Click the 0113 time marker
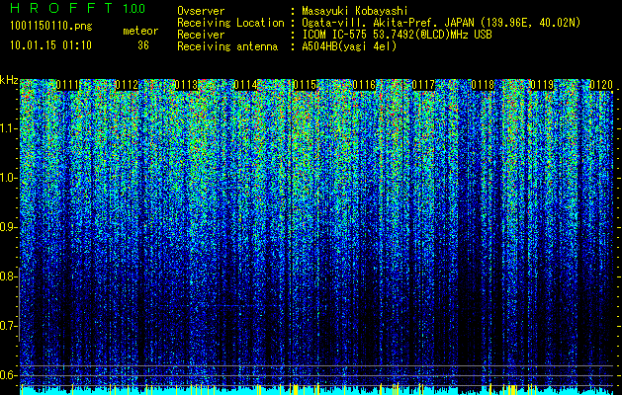622x395 pixels. (x=186, y=85)
